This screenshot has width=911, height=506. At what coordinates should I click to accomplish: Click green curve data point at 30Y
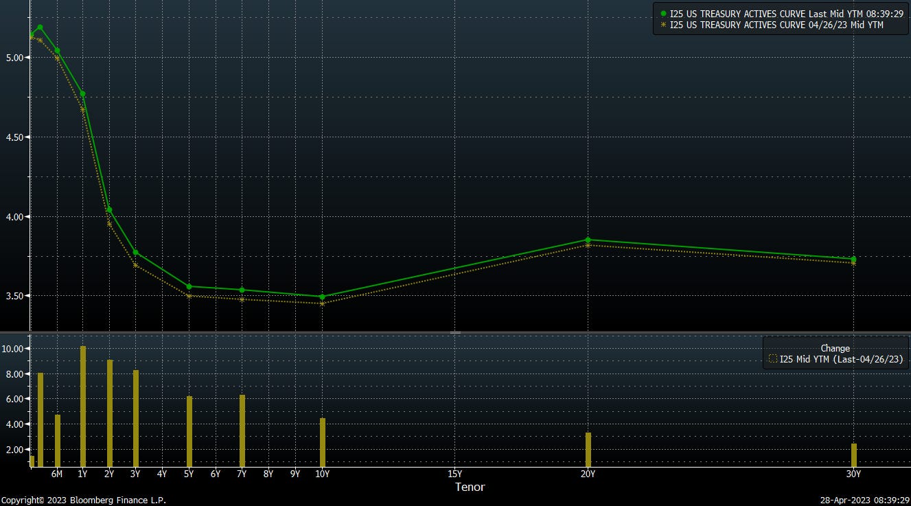tap(853, 259)
